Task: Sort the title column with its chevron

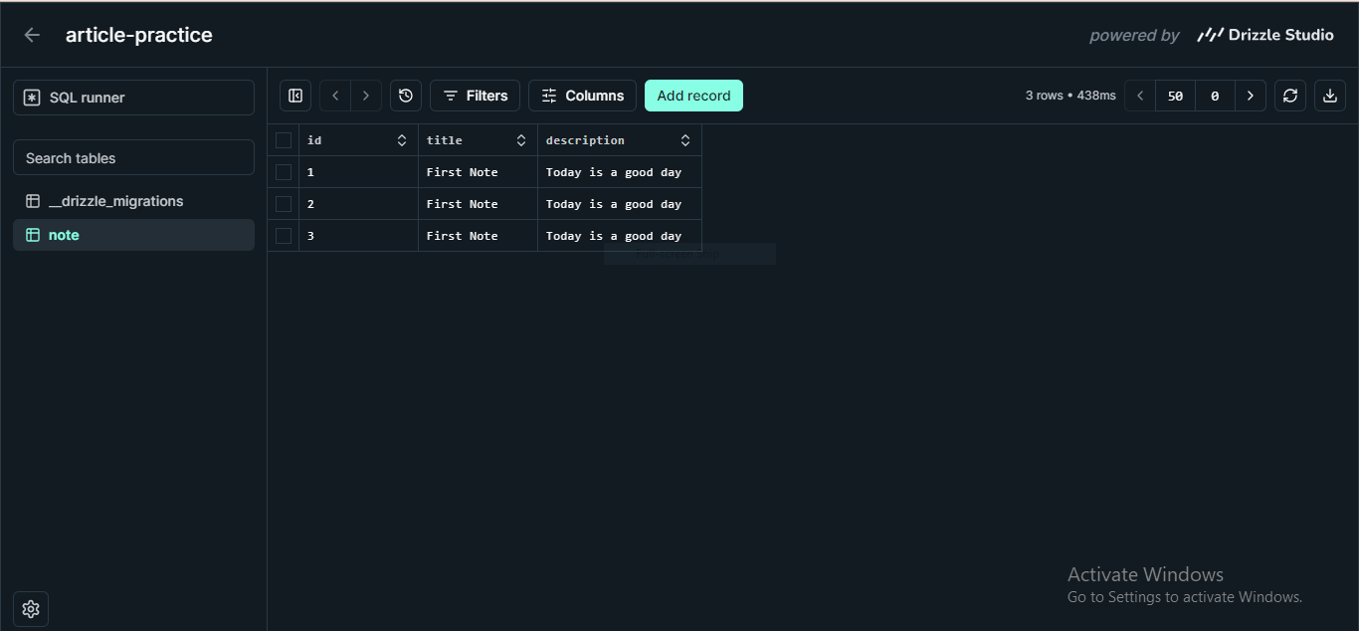Action: tap(520, 139)
